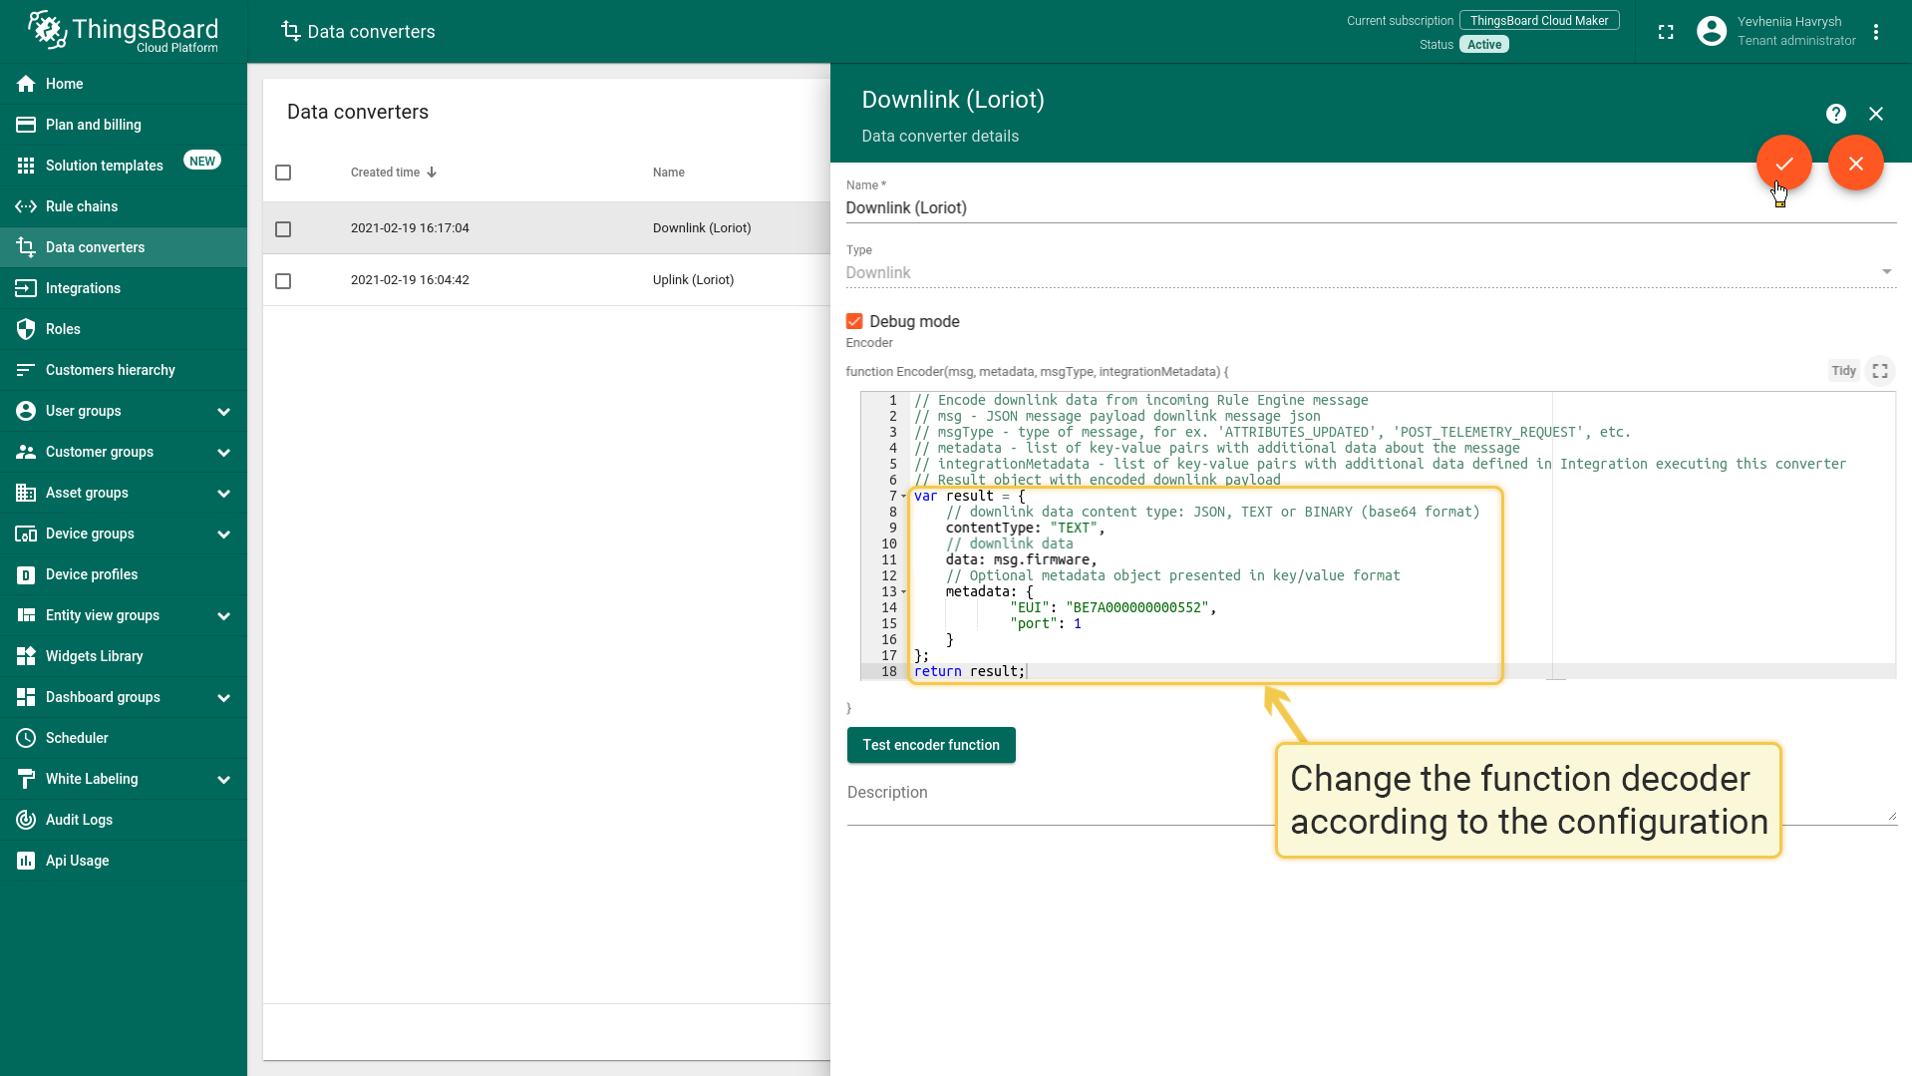This screenshot has width=1912, height=1076.
Task: Click the Tidy button
Action: click(x=1843, y=371)
